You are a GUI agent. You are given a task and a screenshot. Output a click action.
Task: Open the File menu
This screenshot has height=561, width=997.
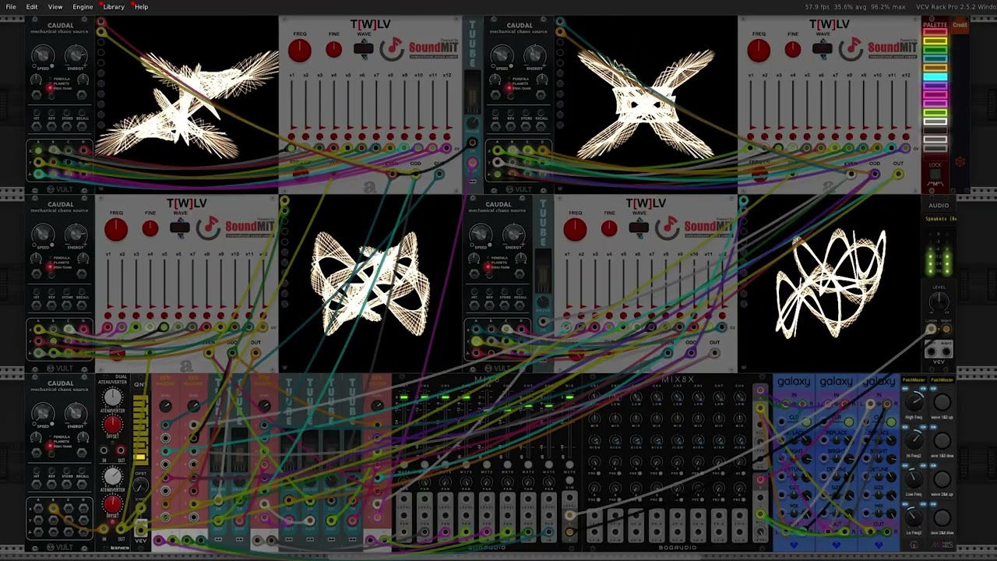[x=11, y=7]
